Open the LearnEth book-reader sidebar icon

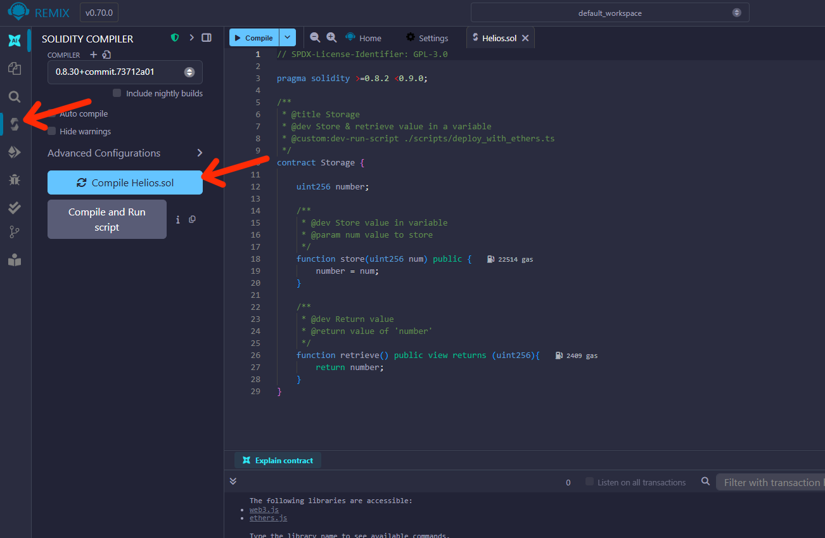click(x=14, y=260)
